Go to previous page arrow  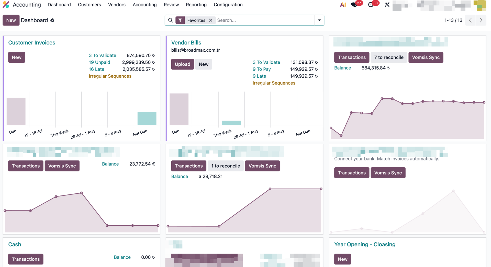pos(471,20)
